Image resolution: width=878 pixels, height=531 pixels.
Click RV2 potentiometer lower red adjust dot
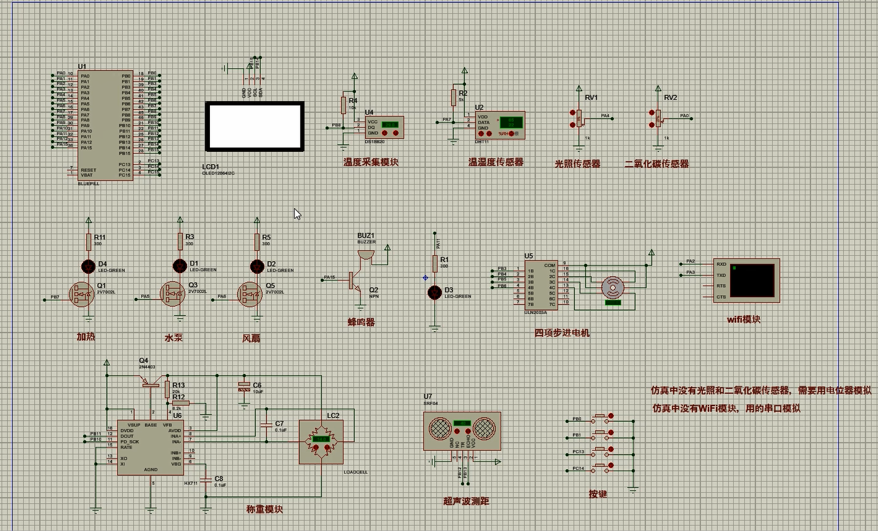tap(652, 125)
